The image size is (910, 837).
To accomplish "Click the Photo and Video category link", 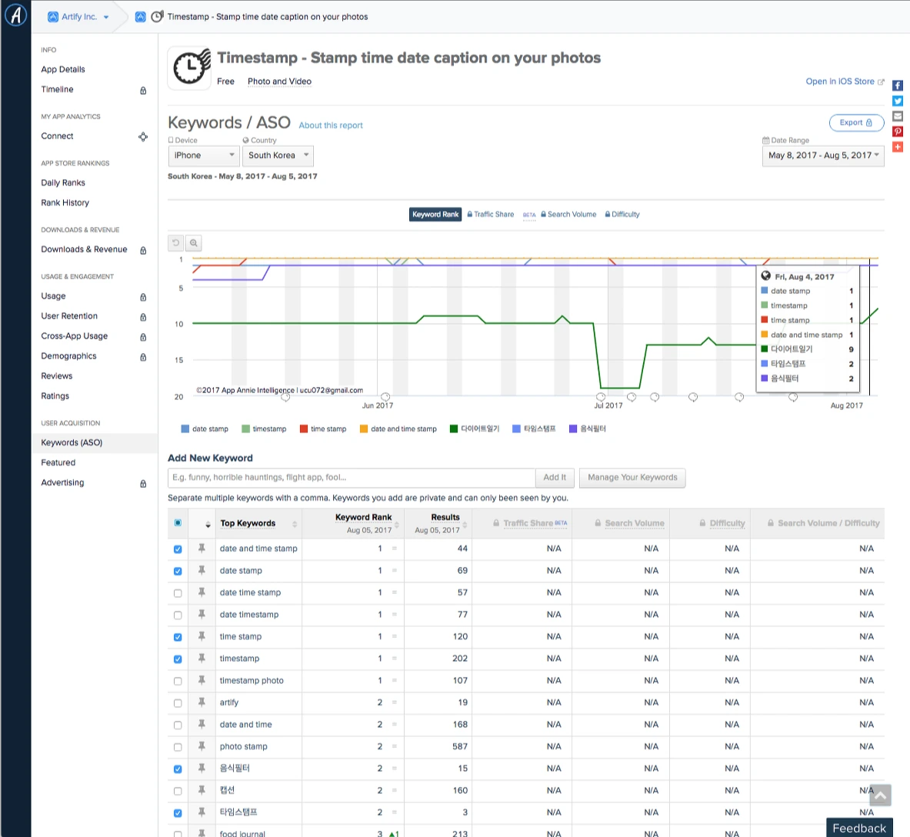I will [279, 82].
